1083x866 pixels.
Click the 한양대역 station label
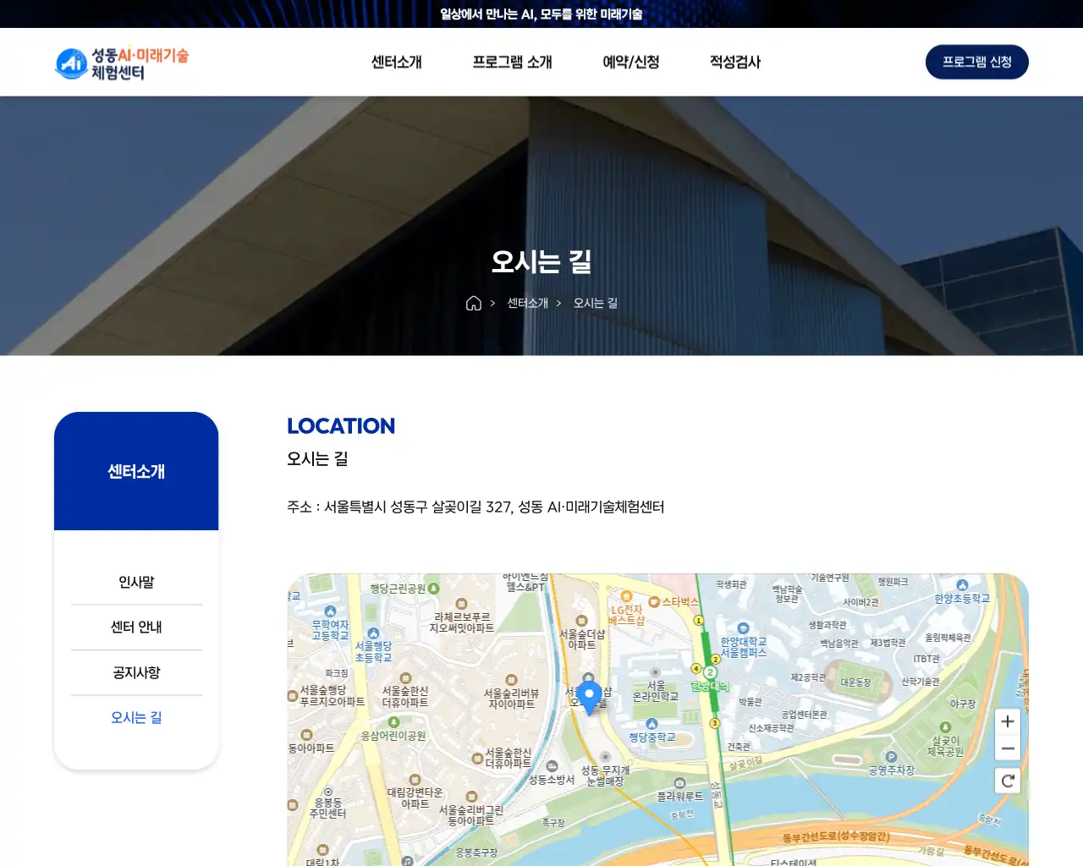[x=710, y=686]
